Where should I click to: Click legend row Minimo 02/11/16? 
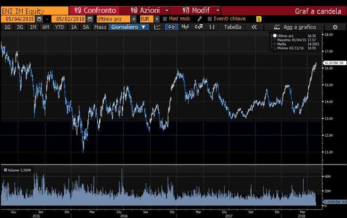coord(296,48)
